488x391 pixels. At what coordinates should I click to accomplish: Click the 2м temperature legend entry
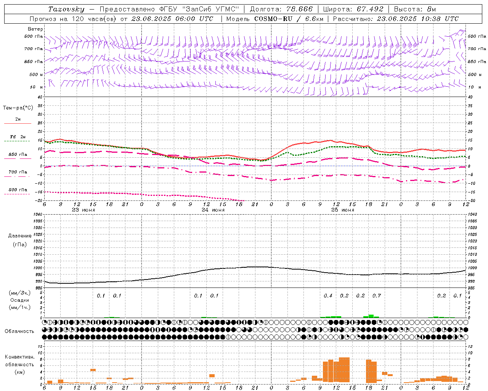click(18, 120)
